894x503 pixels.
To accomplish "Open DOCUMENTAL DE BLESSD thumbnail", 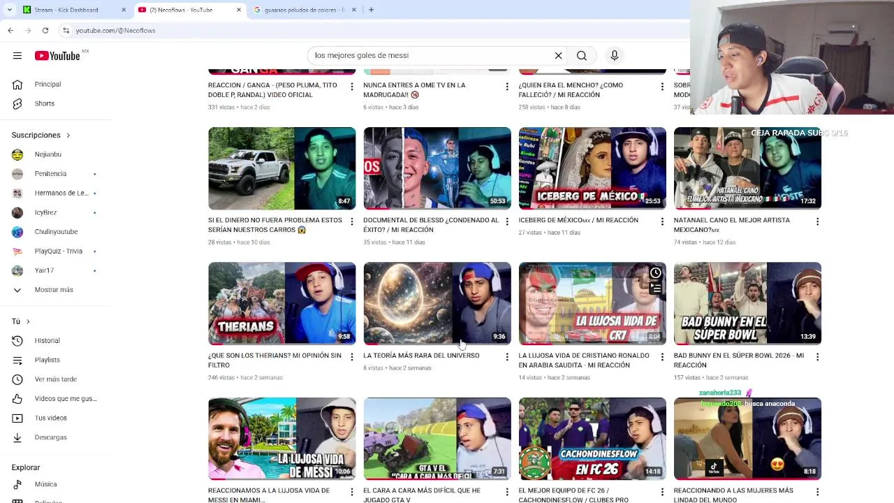I will pyautogui.click(x=437, y=168).
